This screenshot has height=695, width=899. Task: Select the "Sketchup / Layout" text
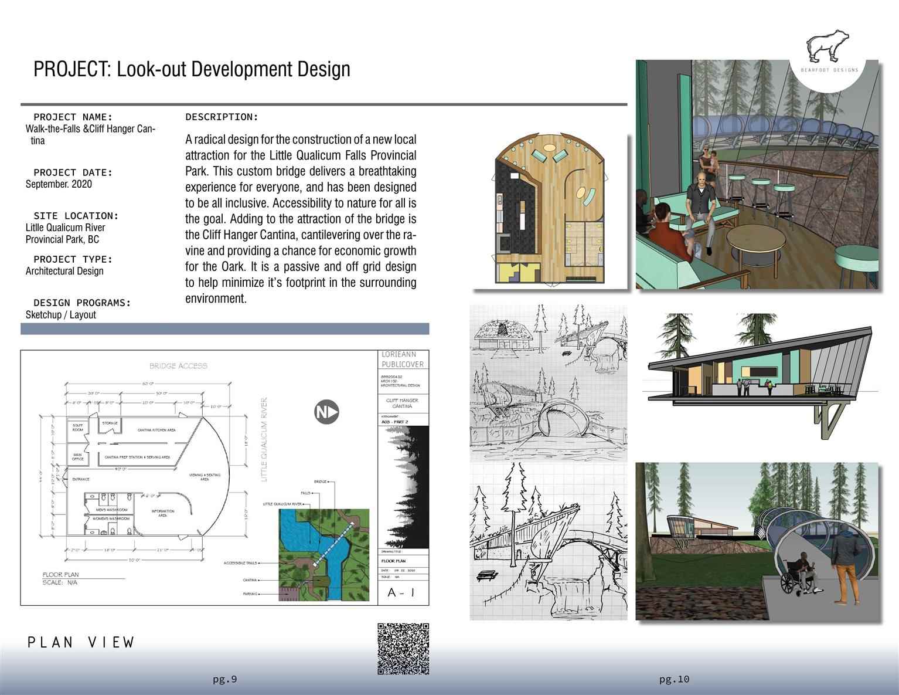pyautogui.click(x=61, y=314)
